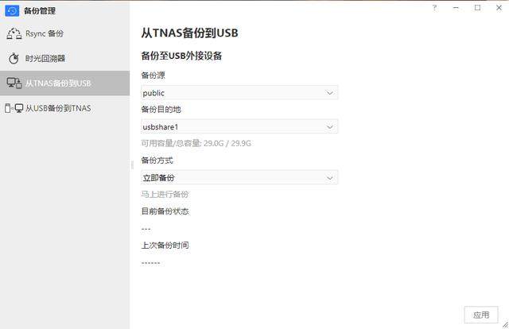Click the 'usbshare1' destination field
Image resolution: width=509 pixels, height=329 pixels.
231,126
